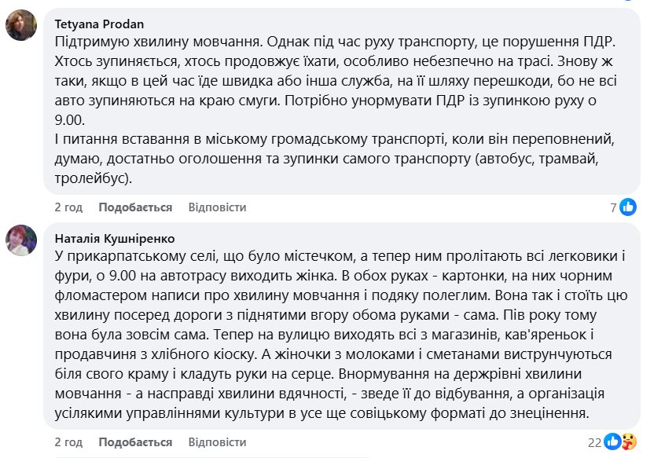Viewport: 654px width, 458px height.
Task: Show who reacted via the count 22
Action: 595,442
